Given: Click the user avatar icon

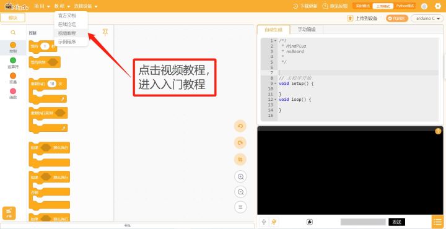Looking at the screenshot, I should click(424, 6).
